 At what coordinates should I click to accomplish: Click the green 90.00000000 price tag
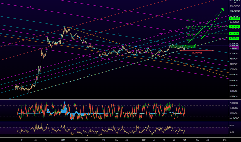pos(234,33)
